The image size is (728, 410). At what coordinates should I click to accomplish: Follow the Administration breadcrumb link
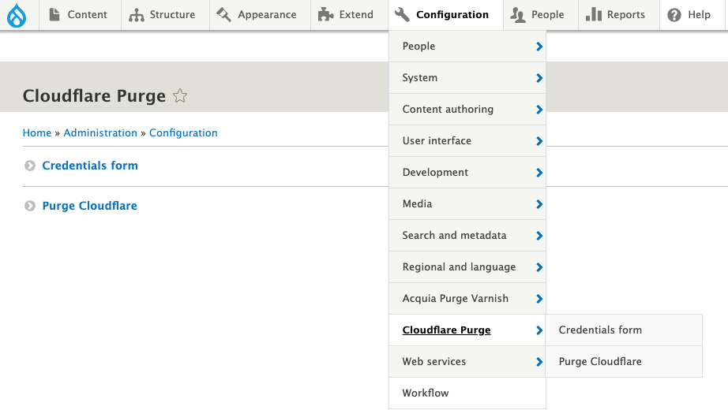100,133
